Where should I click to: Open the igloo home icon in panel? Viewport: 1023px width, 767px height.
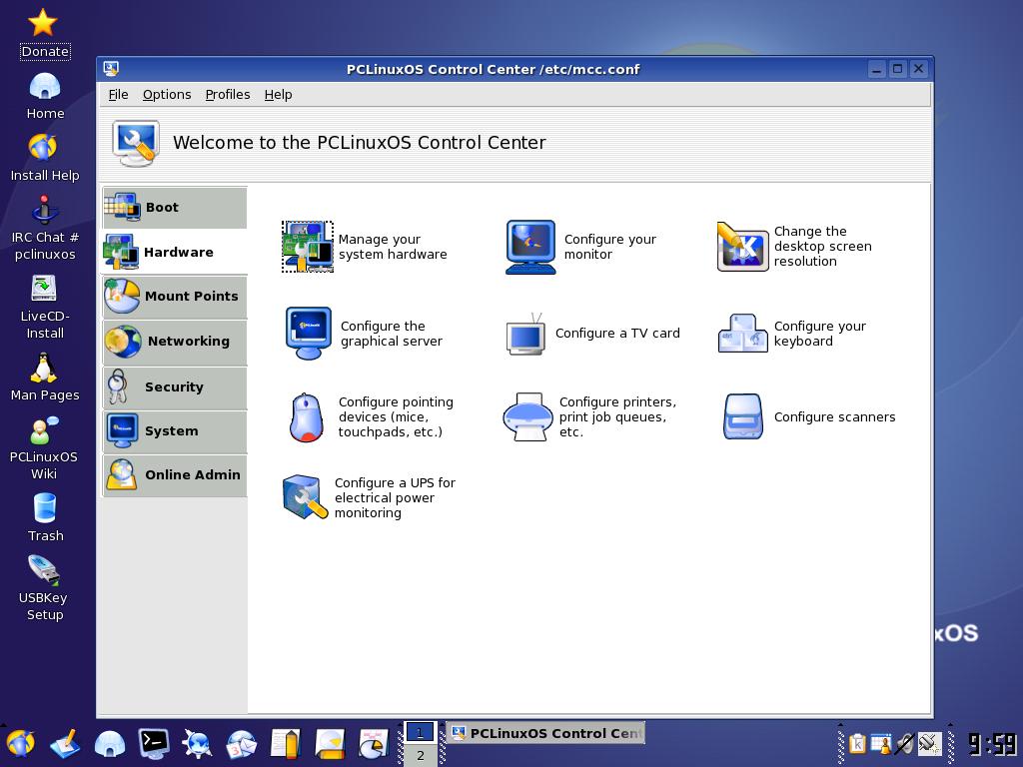point(110,743)
